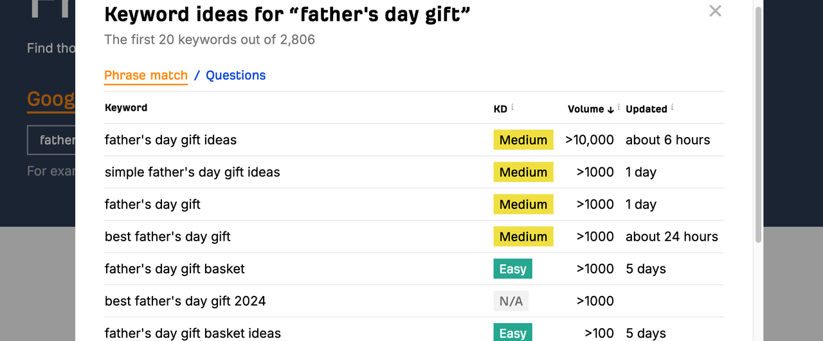Click the KD column header
Image resolution: width=823 pixels, height=341 pixels.
(x=500, y=109)
